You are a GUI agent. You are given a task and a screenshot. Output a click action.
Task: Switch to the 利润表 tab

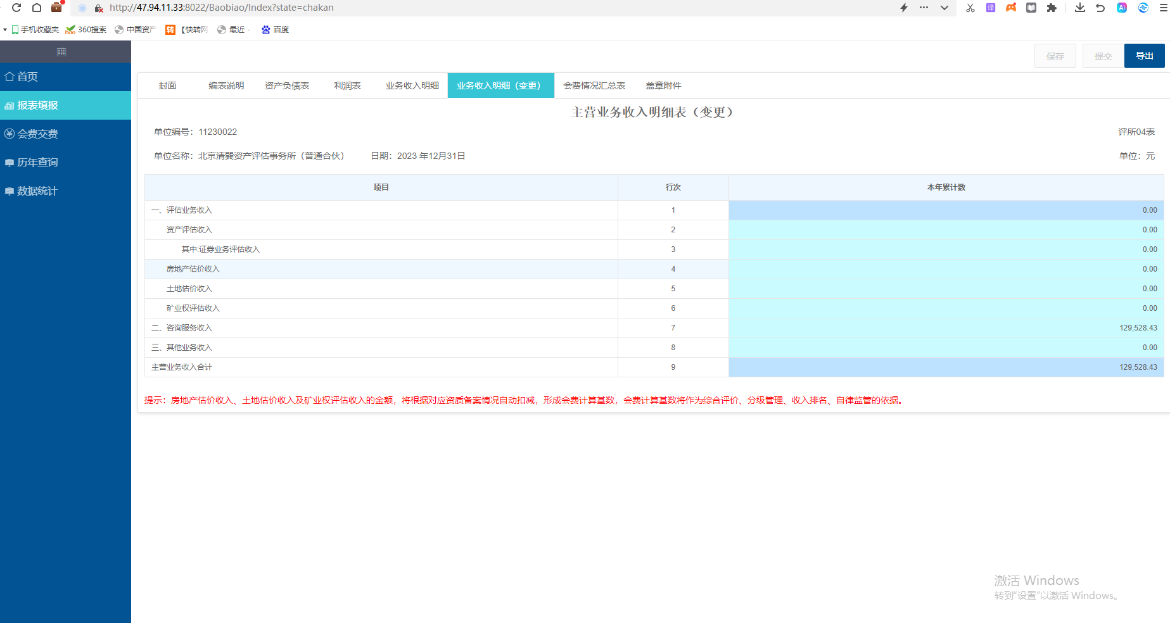coord(347,85)
